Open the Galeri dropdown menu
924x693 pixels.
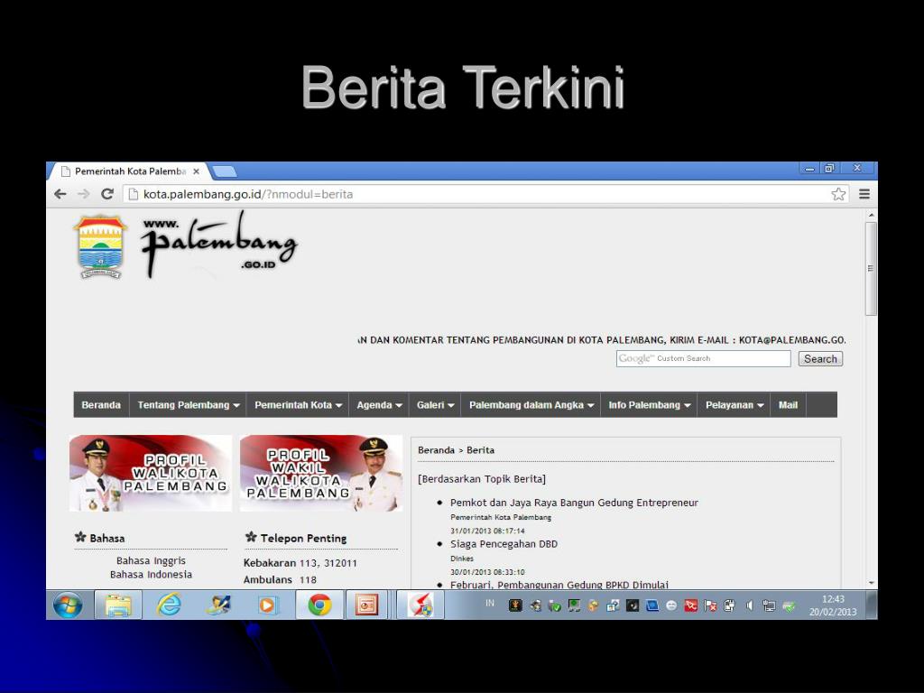tap(435, 405)
